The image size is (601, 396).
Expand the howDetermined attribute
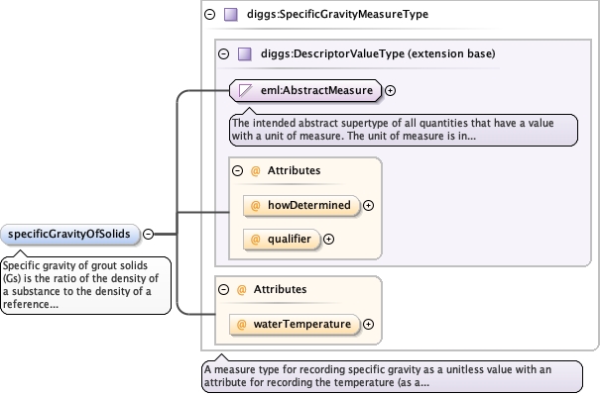[369, 205]
